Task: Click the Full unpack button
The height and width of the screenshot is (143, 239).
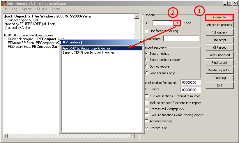Action: click(219, 32)
